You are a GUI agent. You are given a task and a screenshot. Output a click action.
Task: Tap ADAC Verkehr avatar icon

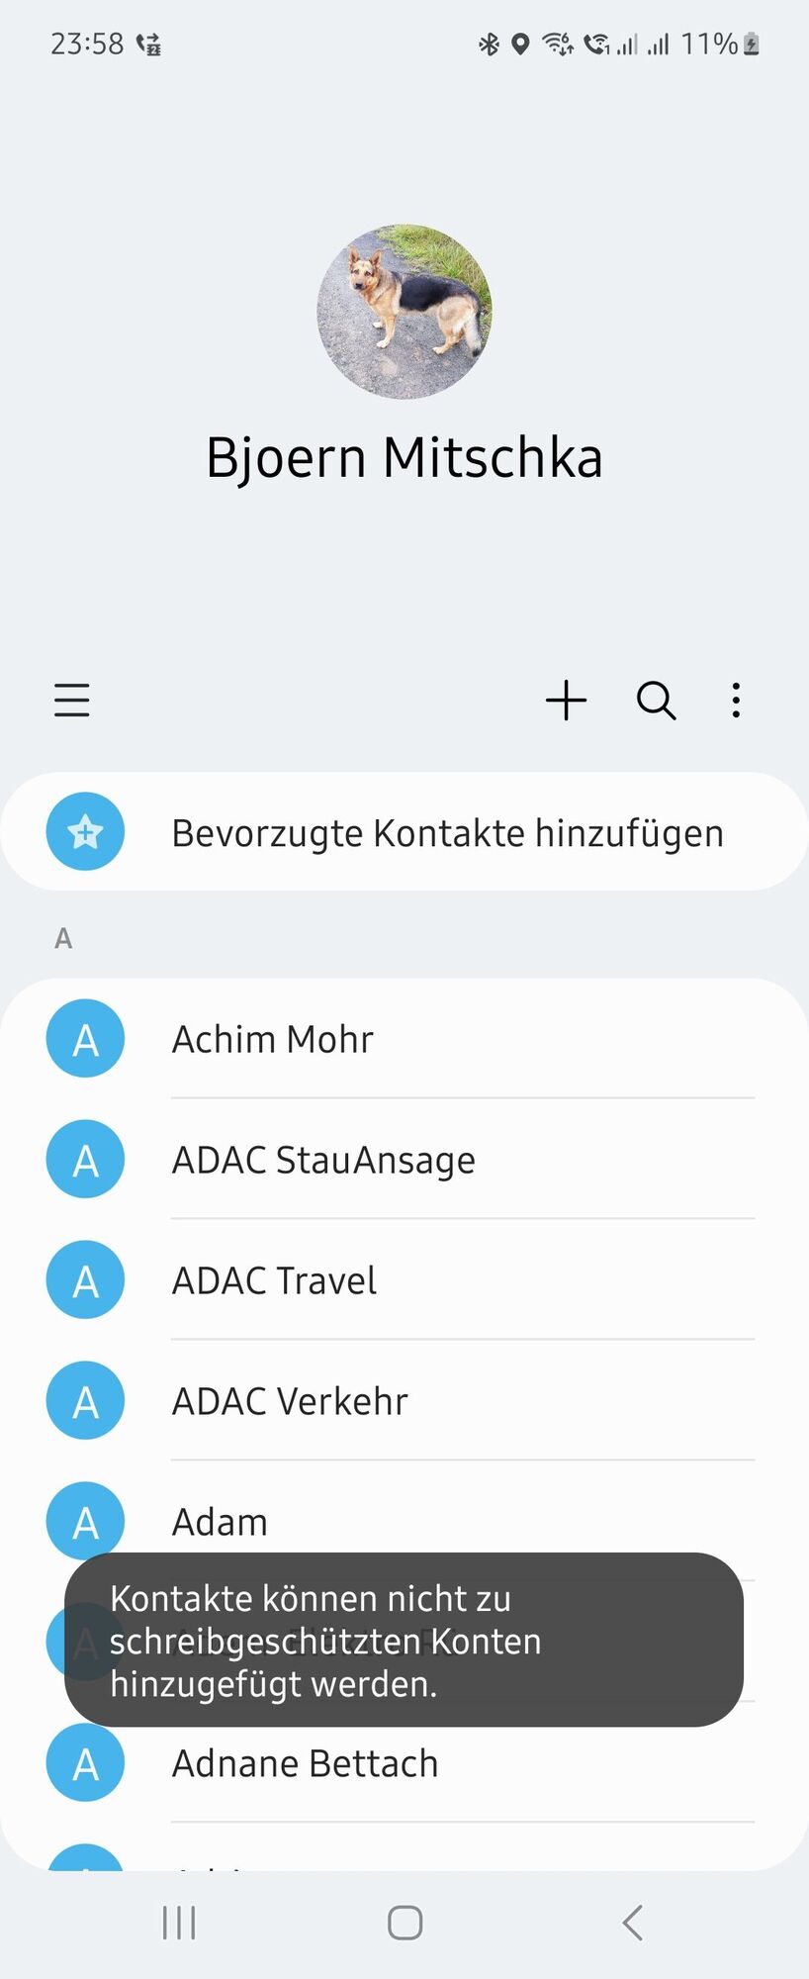coord(86,1401)
